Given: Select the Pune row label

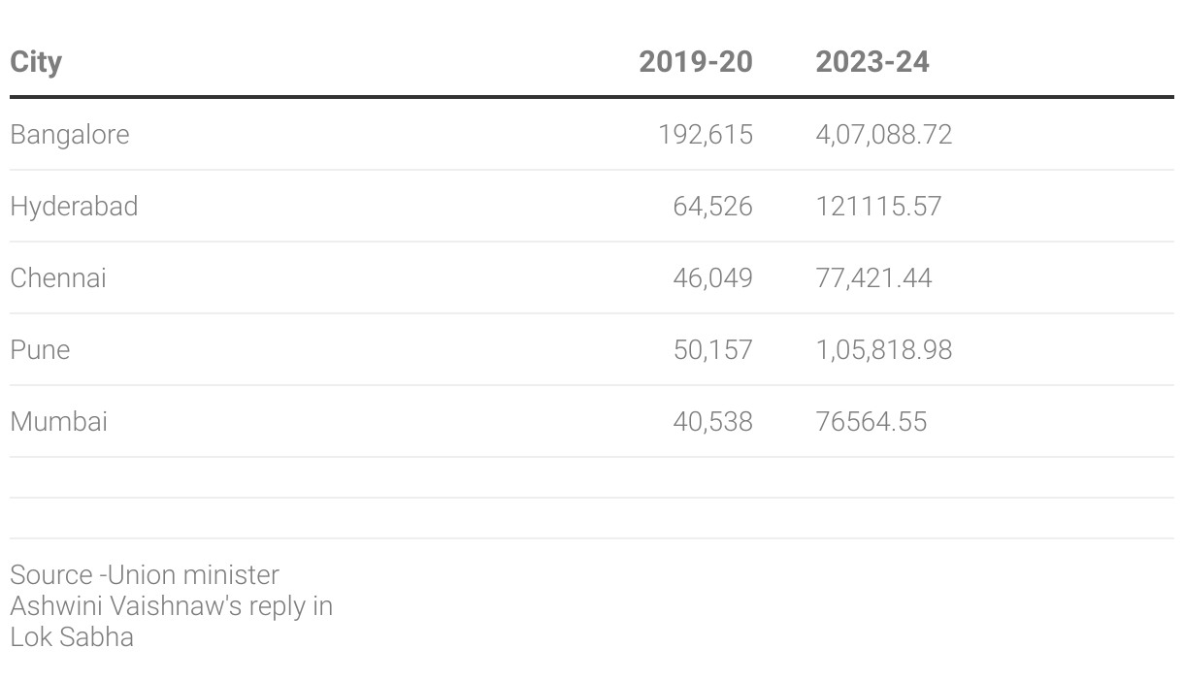Looking at the screenshot, I should (40, 349).
